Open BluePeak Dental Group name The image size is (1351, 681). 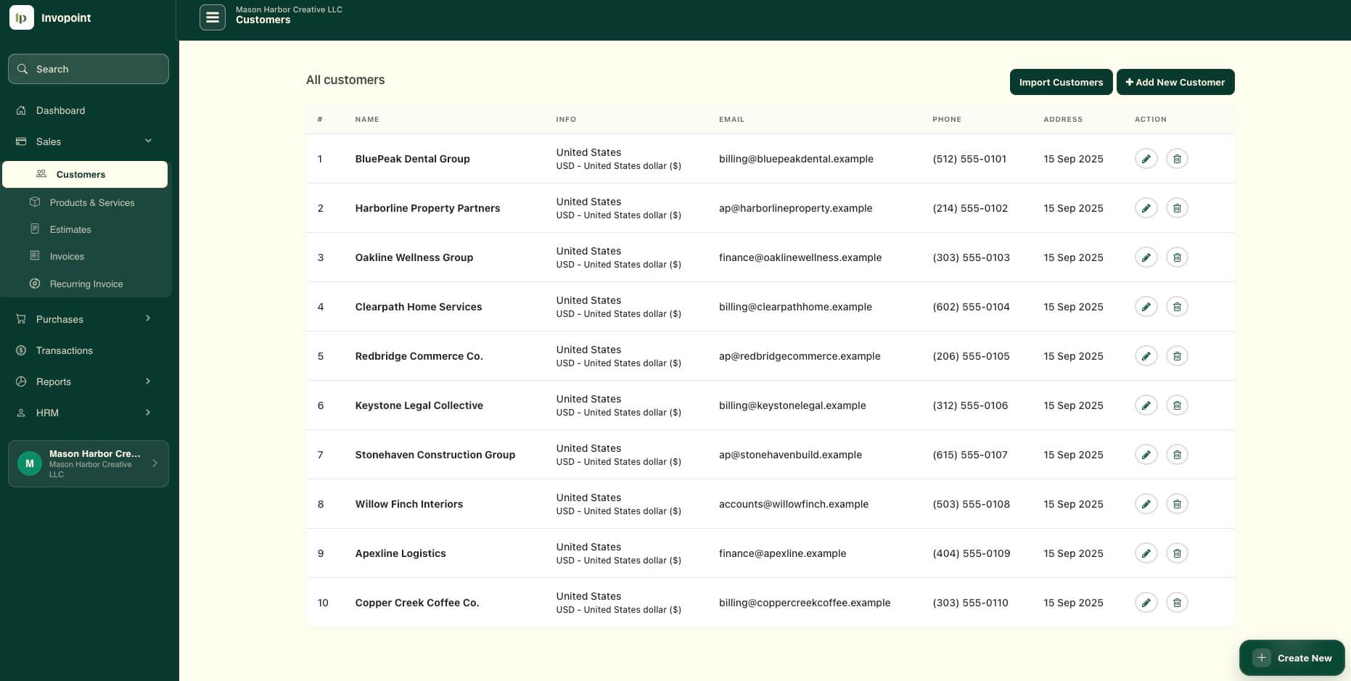[412, 159]
